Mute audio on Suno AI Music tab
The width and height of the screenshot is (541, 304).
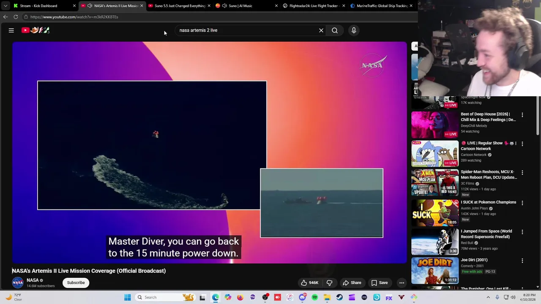(224, 6)
